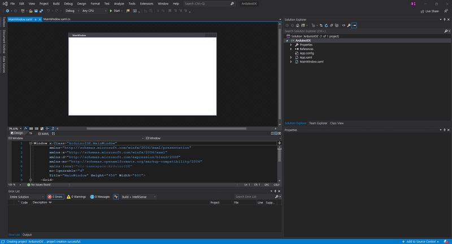This screenshot has height=244, width=452.
Task: Click the View Code icon in Solution Explorer
Action: (344, 25)
